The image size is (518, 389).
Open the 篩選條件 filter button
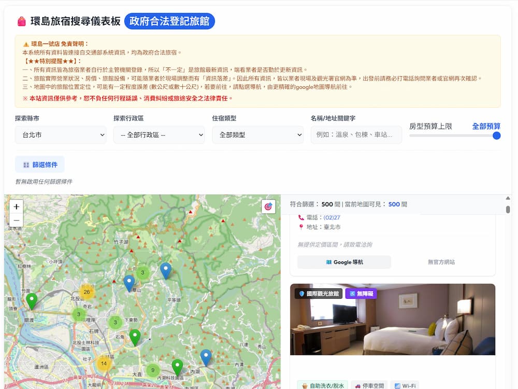40,164
